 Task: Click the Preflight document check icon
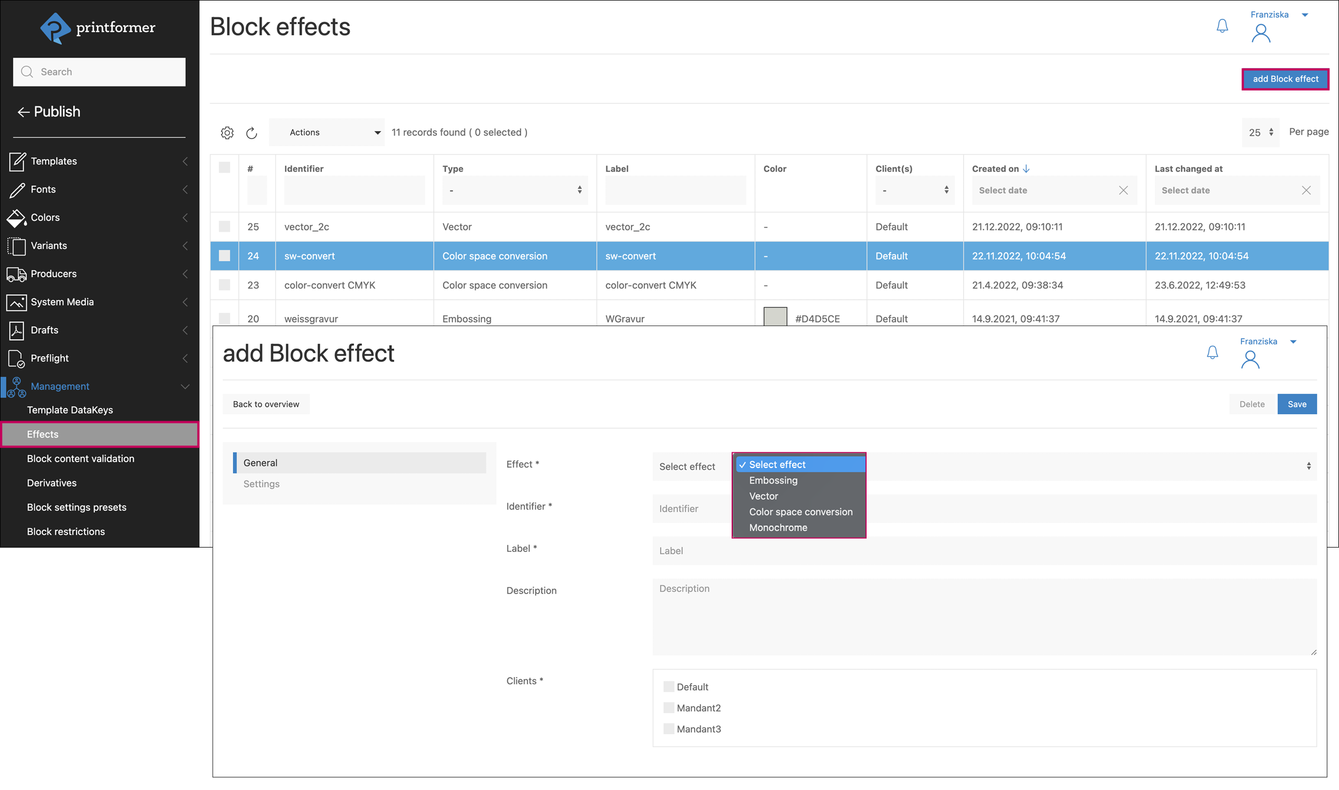point(16,359)
